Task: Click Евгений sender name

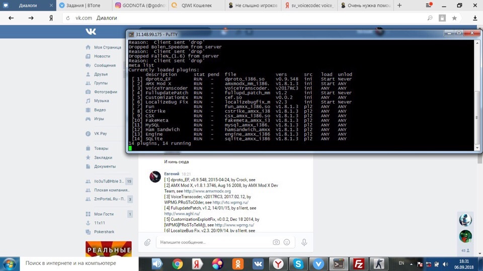Action: (x=172, y=173)
